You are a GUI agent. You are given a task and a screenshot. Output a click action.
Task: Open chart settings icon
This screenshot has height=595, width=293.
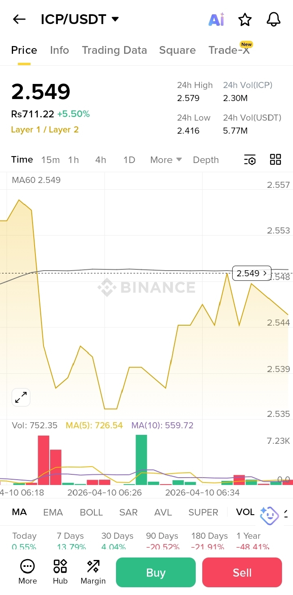[x=250, y=160]
